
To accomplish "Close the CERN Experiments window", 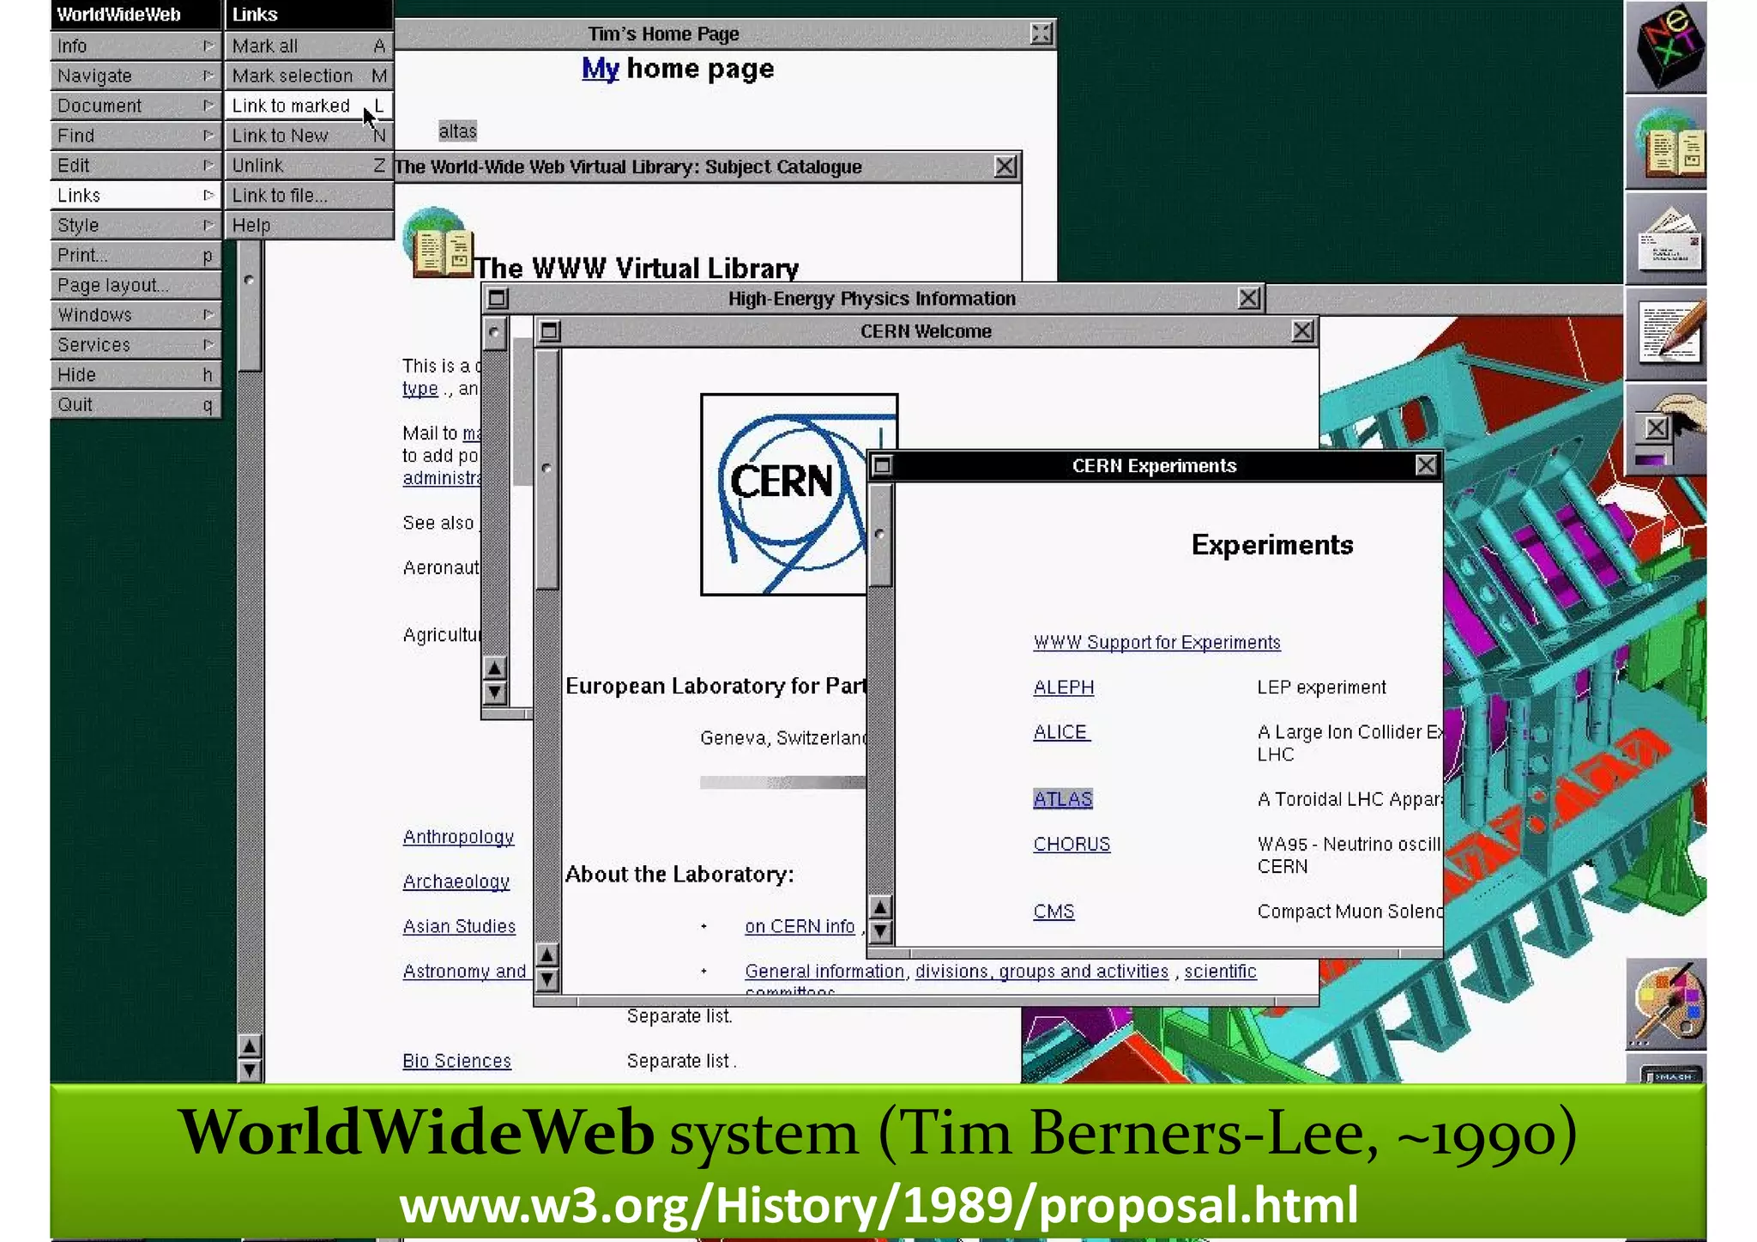I will [x=1425, y=465].
